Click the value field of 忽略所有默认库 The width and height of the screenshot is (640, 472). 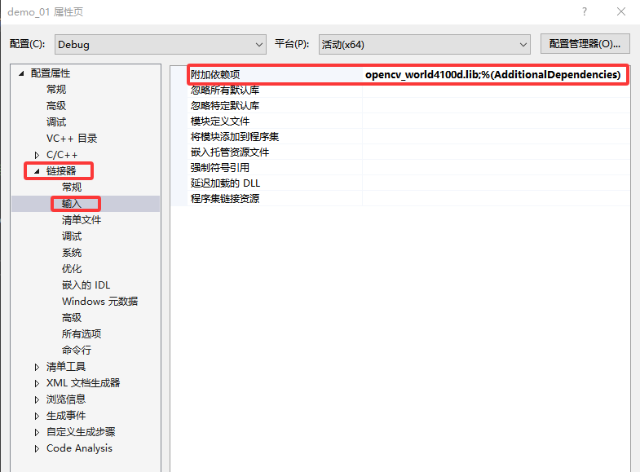496,90
